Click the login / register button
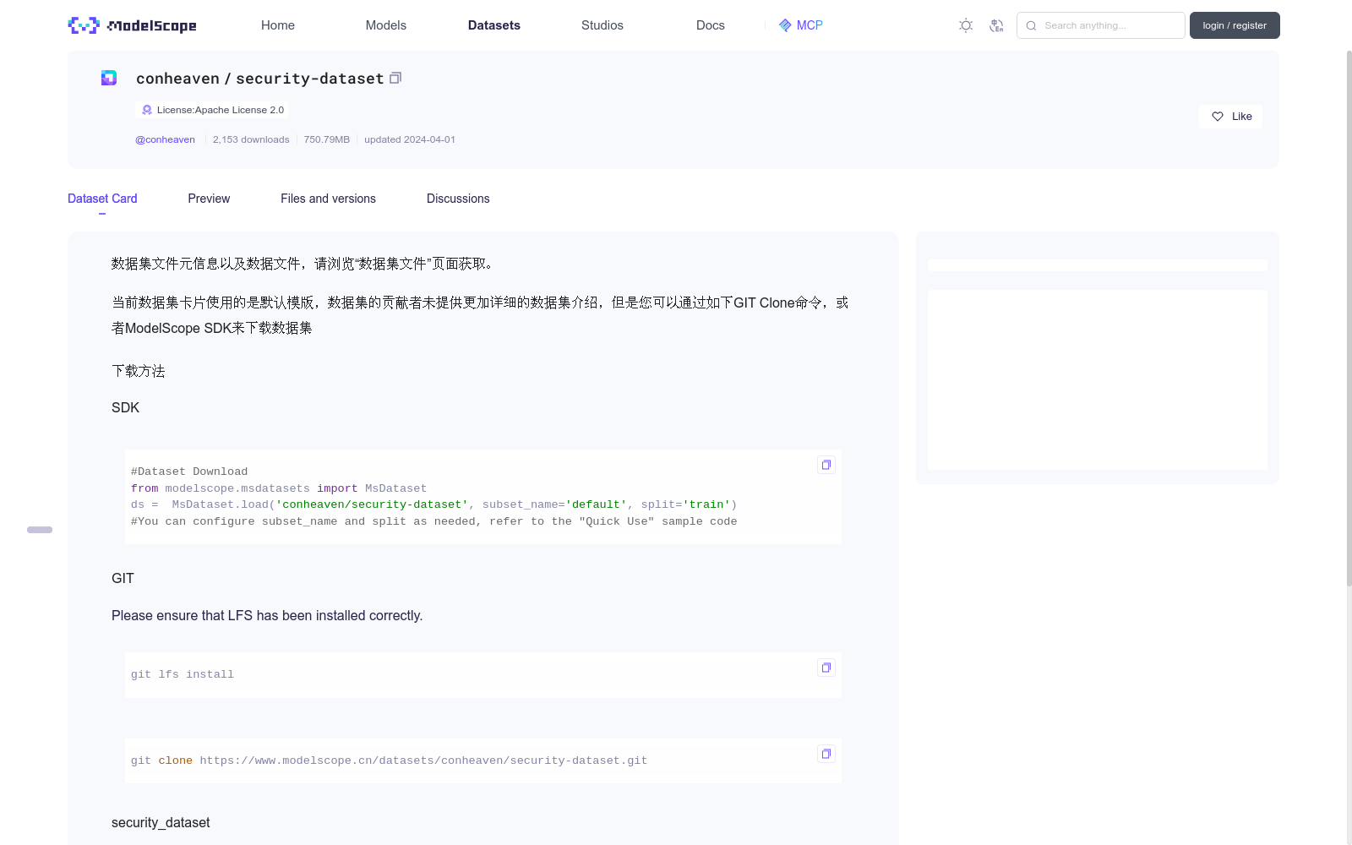 click(1235, 25)
